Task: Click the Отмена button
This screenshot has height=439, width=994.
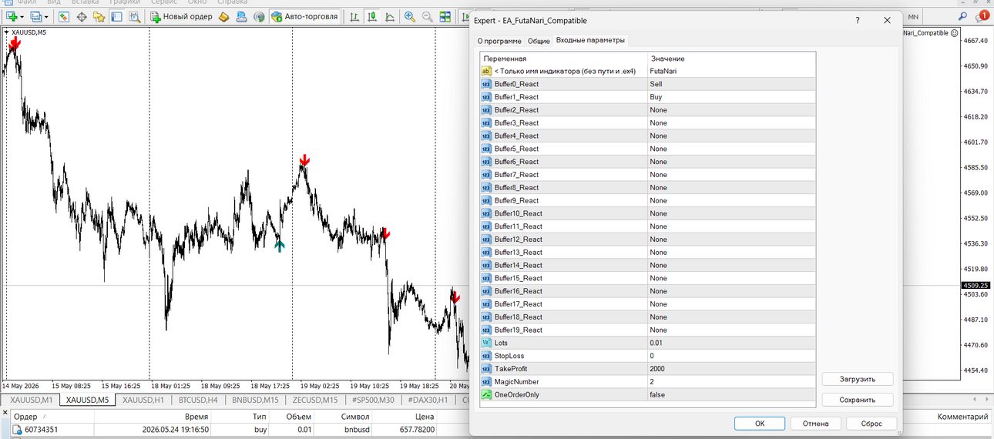Action: [x=815, y=423]
